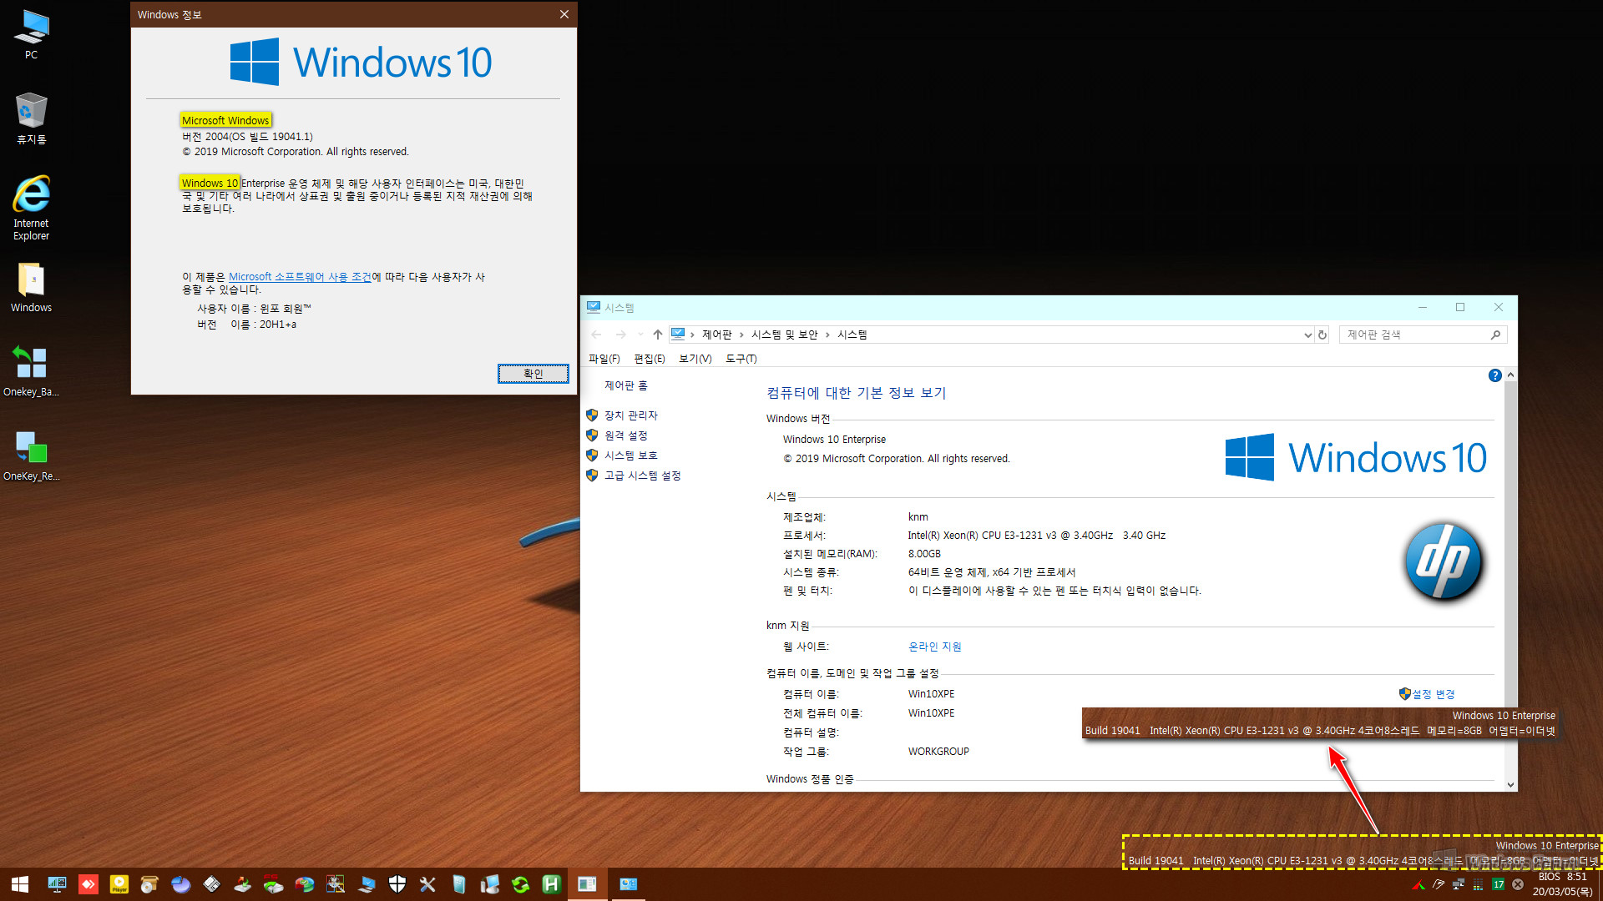Close the Windows 정보 dialog
1603x901 pixels.
[564, 14]
